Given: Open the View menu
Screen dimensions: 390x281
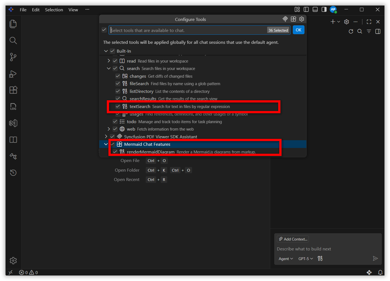Looking at the screenshot, I should (x=73, y=10).
